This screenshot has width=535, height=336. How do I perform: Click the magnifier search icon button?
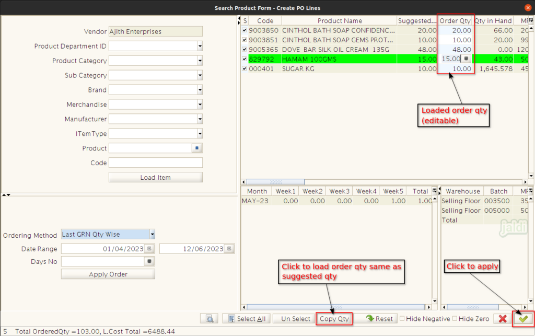tap(210, 319)
